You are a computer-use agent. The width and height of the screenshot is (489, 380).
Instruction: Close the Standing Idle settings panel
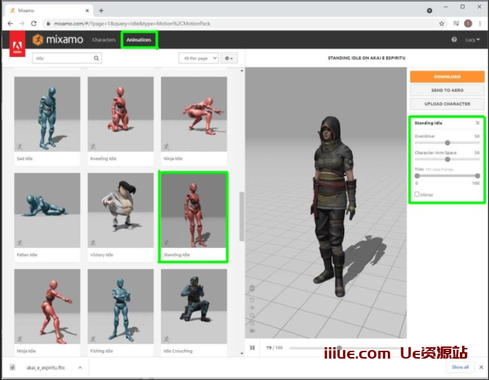click(x=478, y=123)
